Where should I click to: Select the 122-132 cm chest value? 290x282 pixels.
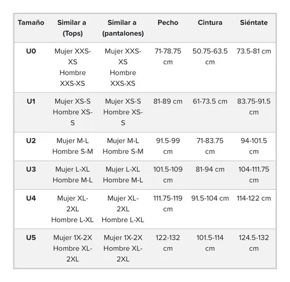point(168,243)
